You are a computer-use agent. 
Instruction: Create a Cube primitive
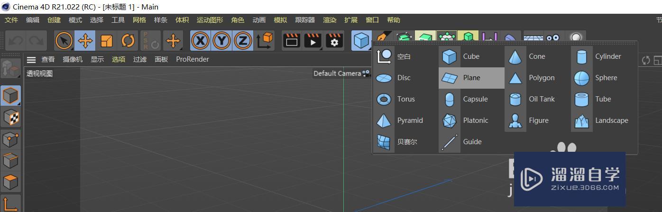(x=471, y=56)
